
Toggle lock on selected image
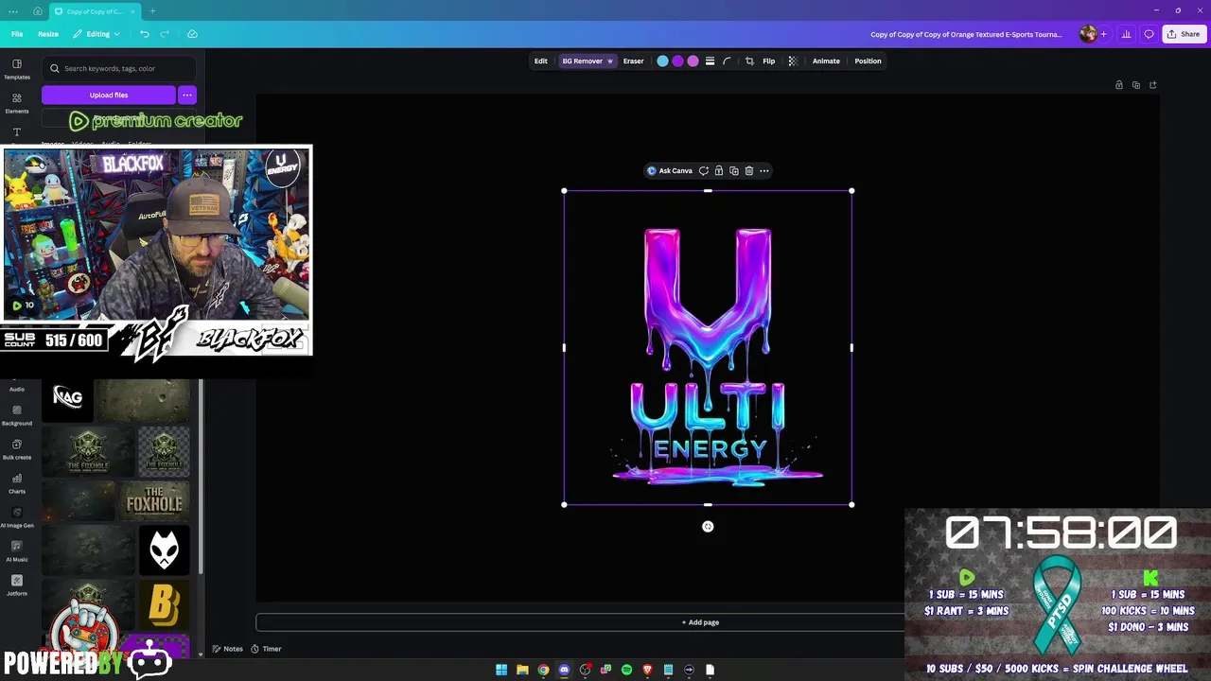pos(718,171)
